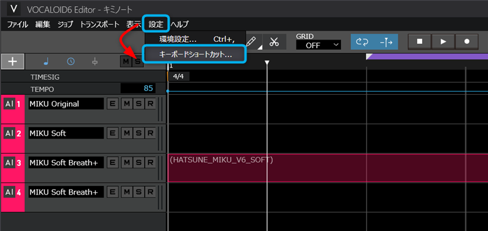The image size is (488, 231).
Task: Click AI badge on track 3
Action: point(9,162)
